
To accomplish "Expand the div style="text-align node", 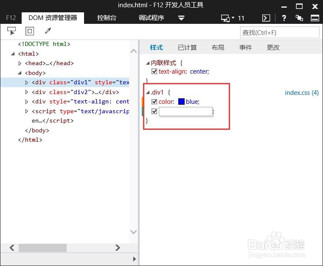I will [x=27, y=102].
